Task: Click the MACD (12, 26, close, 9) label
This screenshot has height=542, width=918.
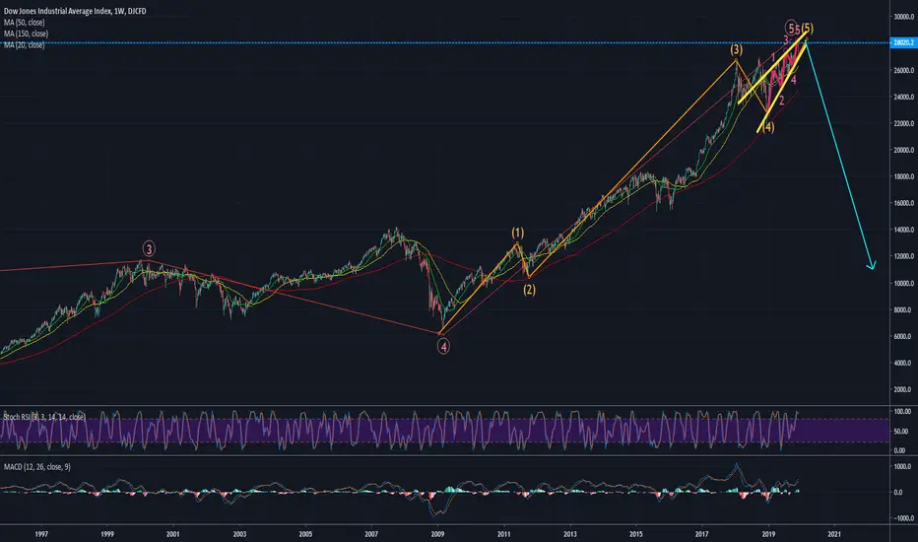Action: tap(36, 466)
